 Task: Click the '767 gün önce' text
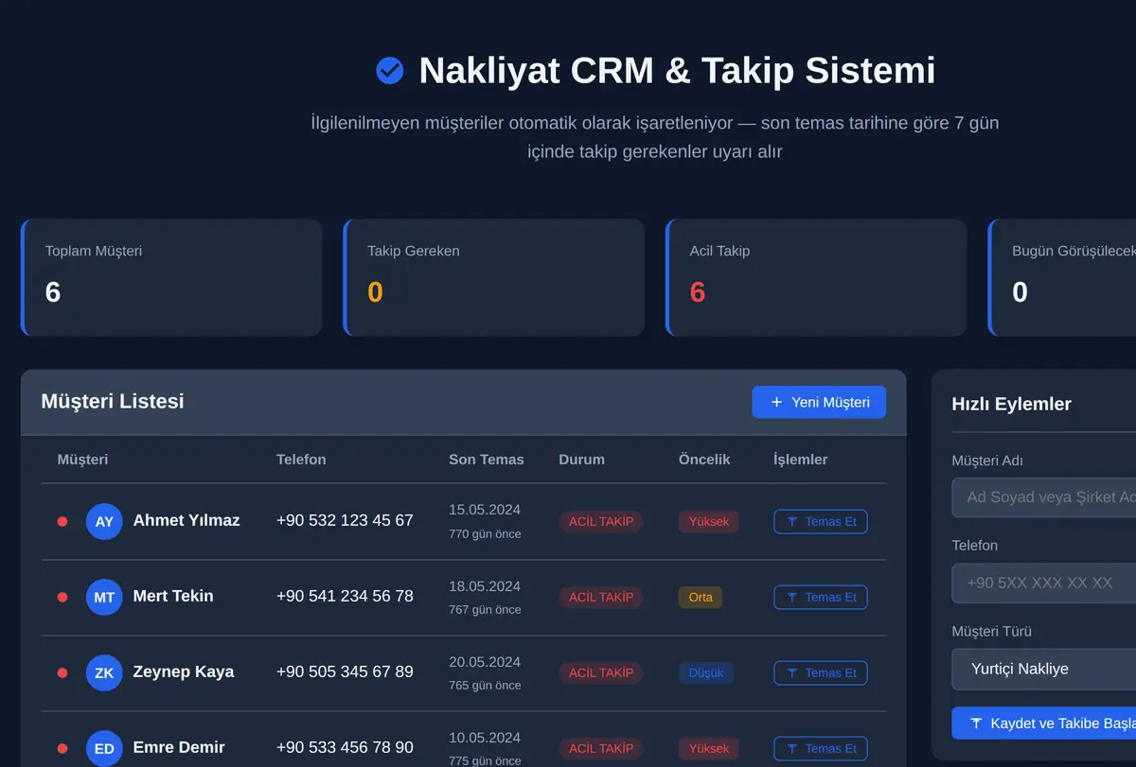(485, 610)
